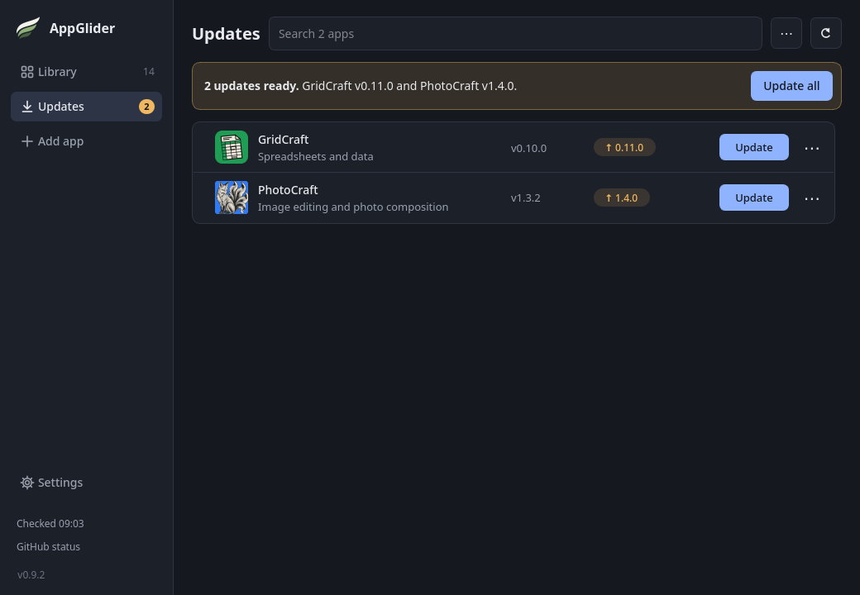Click the AppGlider feather logo
860x595 pixels.
[28, 28]
